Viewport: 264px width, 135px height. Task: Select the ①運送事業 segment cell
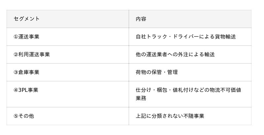tap(26, 37)
